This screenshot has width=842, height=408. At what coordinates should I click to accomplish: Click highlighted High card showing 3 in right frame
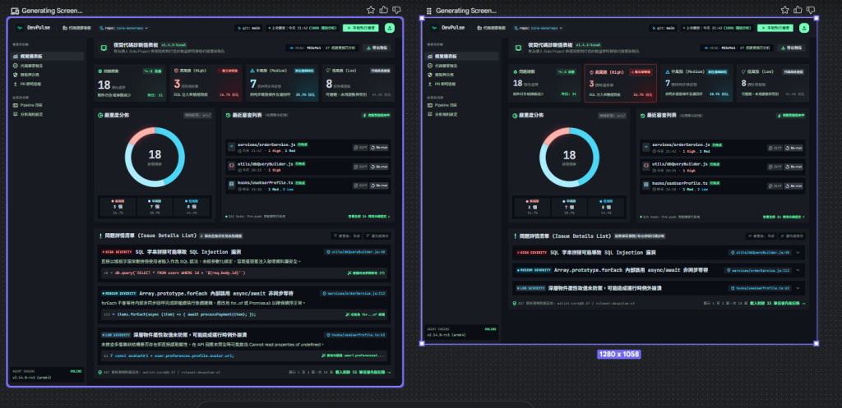(620, 83)
